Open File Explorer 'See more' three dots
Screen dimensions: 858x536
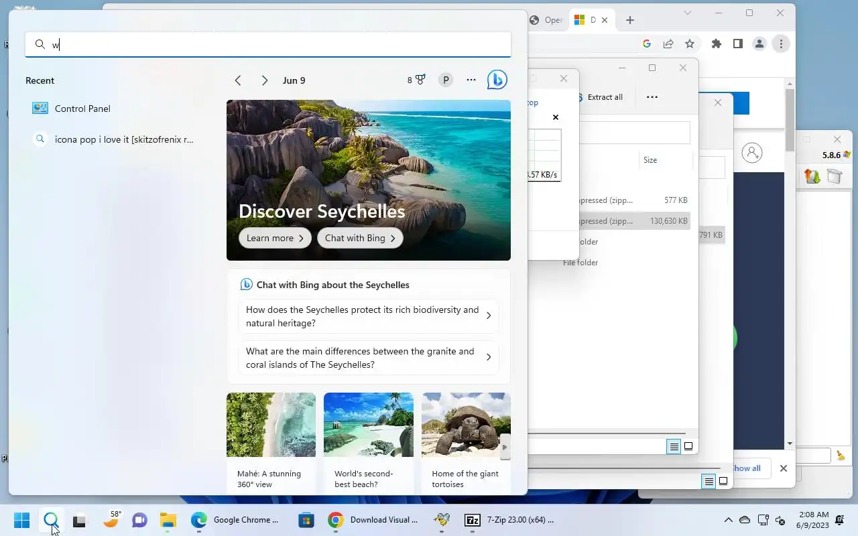click(652, 97)
